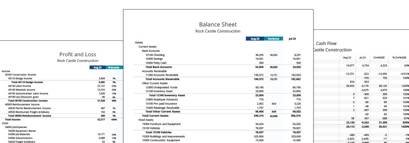Image resolution: width=409 pixels, height=143 pixels.
Task: Select the Jul 23 column header in Balance Sheet
Action: 292,39
